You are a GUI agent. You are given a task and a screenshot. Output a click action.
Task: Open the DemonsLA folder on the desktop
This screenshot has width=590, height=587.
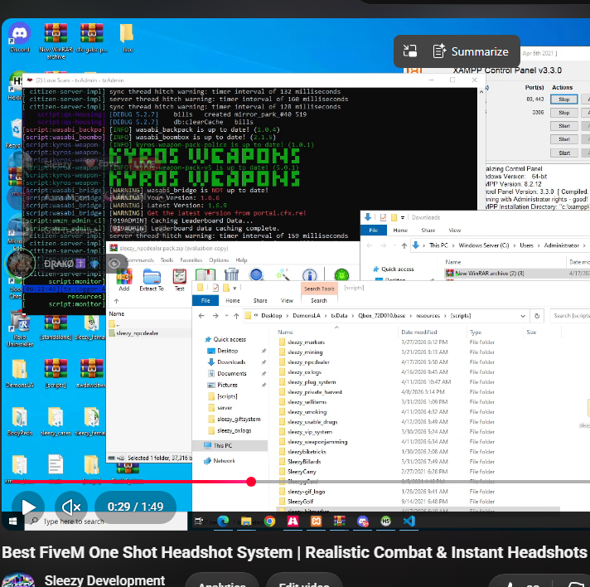pos(20,373)
